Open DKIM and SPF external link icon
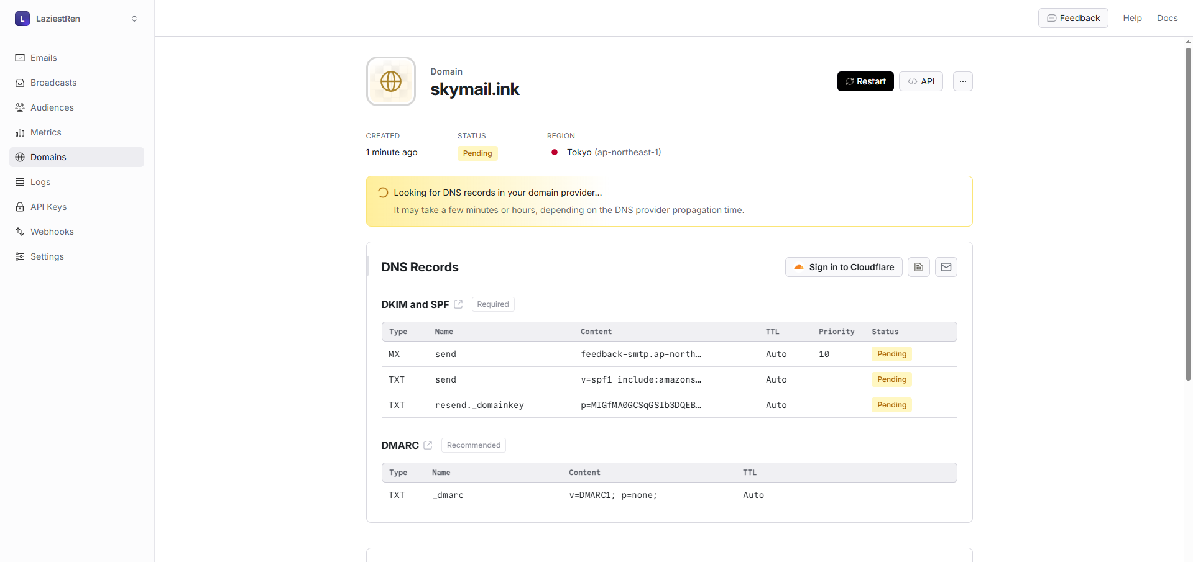 point(458,304)
